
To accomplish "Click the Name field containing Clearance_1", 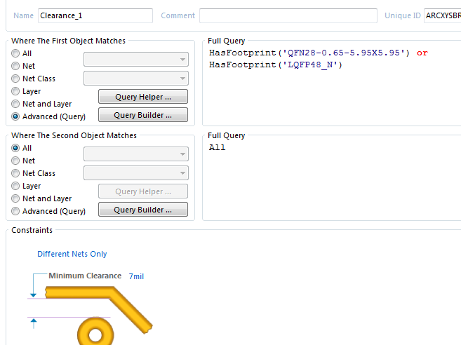I will coord(95,15).
